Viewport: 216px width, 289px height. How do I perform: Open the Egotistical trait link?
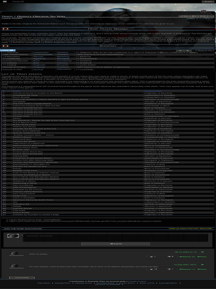pos(63,56)
